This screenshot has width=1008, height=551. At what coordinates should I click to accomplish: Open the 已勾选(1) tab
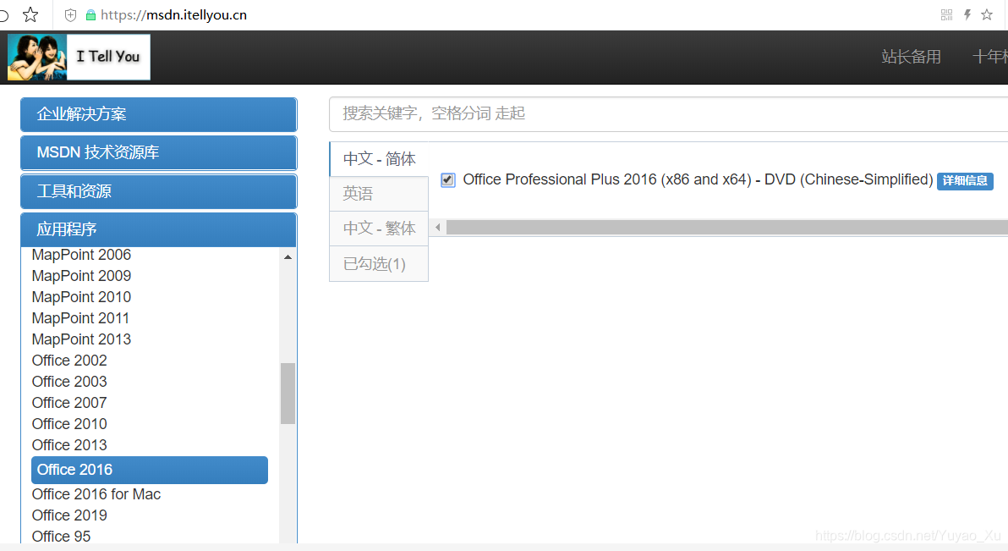(379, 264)
